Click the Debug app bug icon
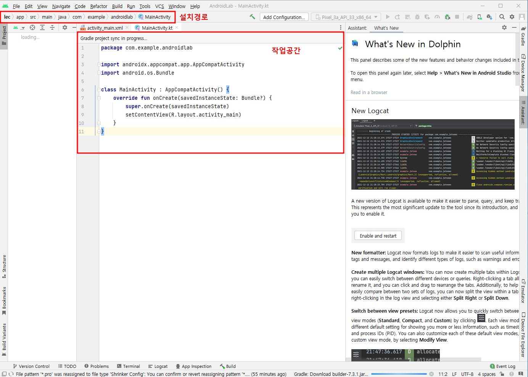Screen dimensions: 528x377 (417, 17)
